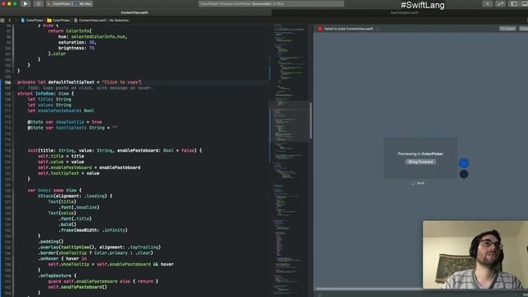The image size is (528, 297).
Task: Toggle the navigator panel layout button
Action: click(514, 3)
